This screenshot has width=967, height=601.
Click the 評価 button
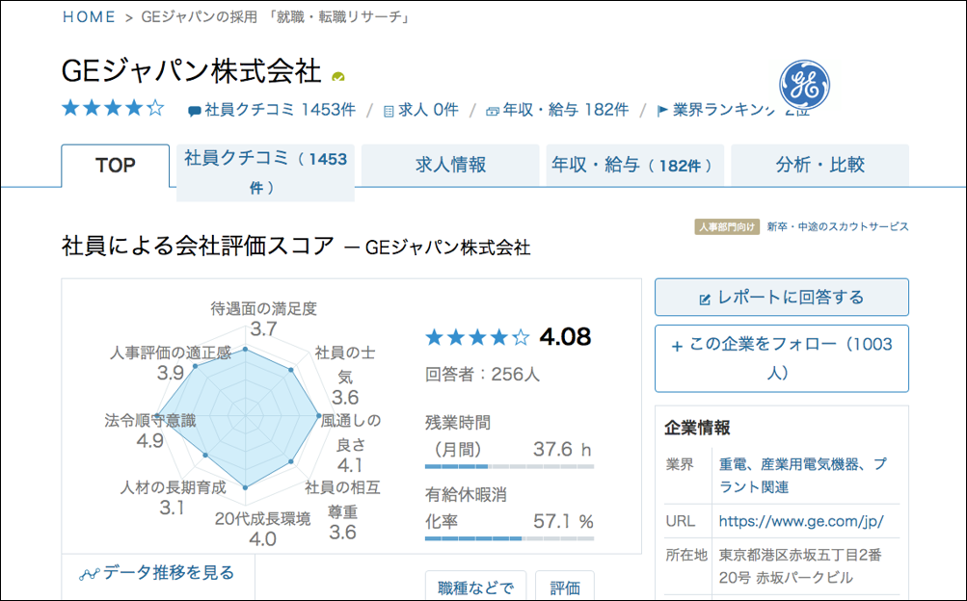[565, 586]
